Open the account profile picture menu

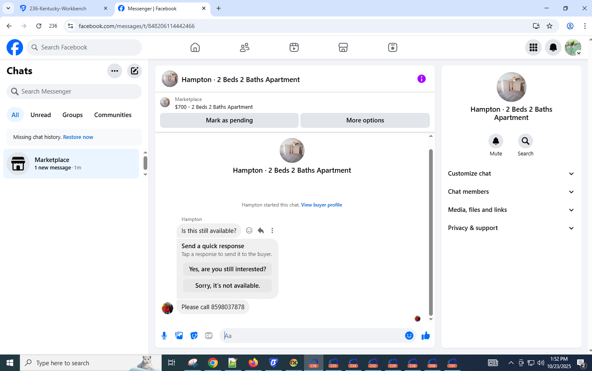coord(573,47)
